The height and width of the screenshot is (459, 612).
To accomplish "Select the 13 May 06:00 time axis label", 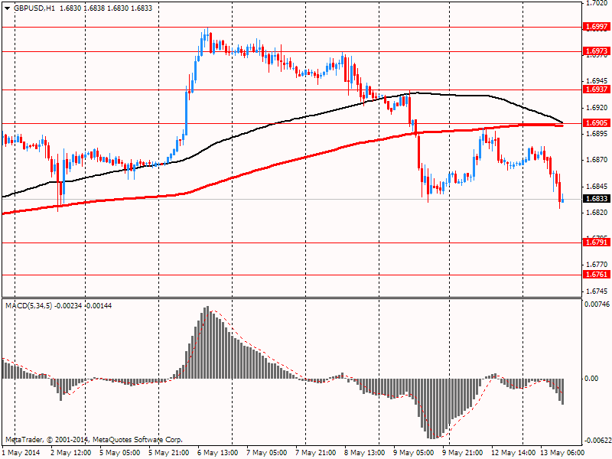I will click(562, 453).
